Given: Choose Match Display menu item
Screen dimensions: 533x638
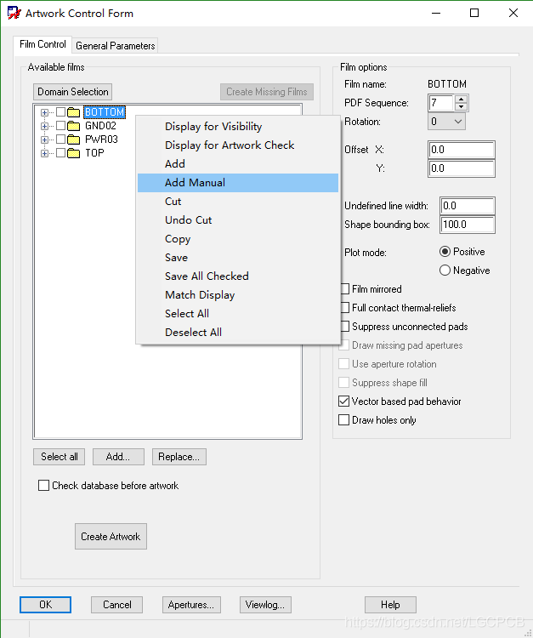Looking at the screenshot, I should click(x=238, y=295).
